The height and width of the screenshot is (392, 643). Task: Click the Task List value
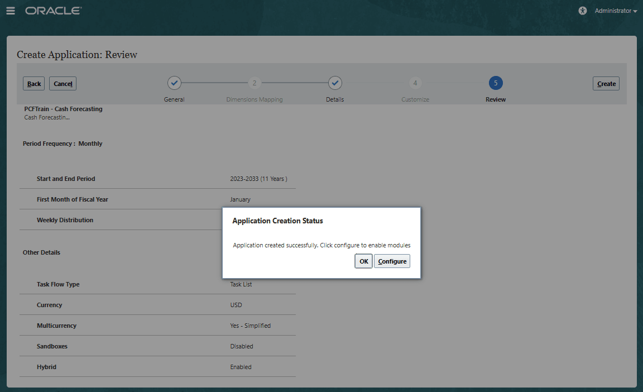241,284
